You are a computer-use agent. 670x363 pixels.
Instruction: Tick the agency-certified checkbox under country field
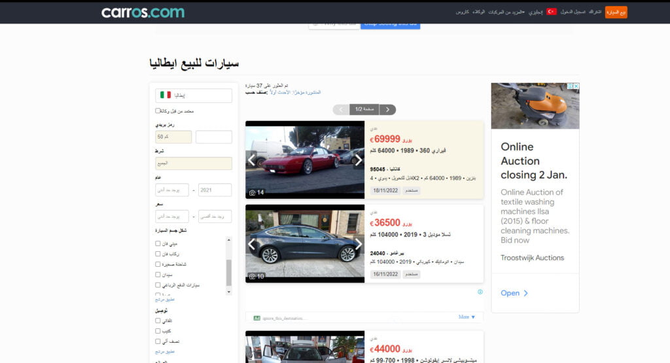point(158,111)
